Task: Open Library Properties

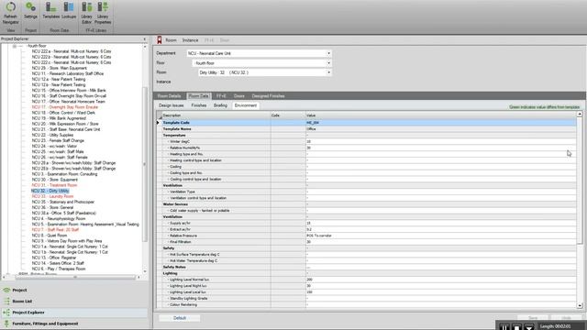Action: [x=103, y=13]
